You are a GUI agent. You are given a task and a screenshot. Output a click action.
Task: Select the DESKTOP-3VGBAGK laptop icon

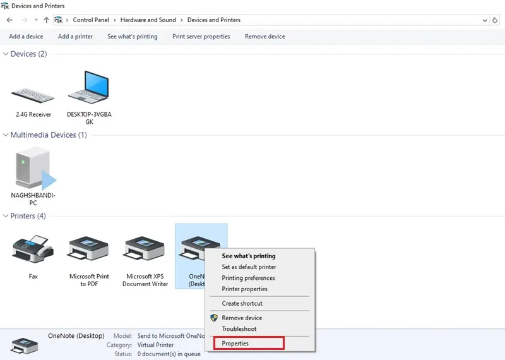[89, 87]
